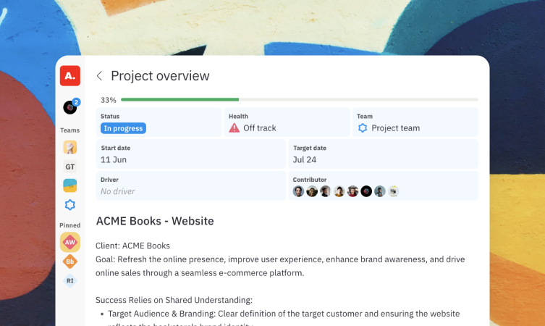Click the 33% progress bar
This screenshot has height=326, width=545.
[299, 100]
